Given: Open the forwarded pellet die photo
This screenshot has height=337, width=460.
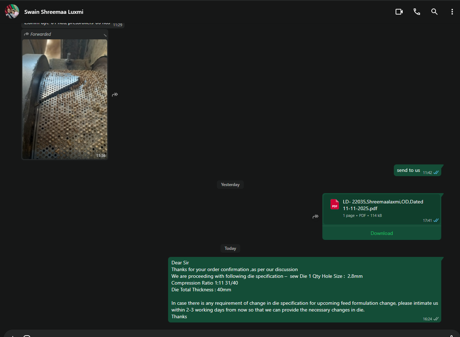Looking at the screenshot, I should click(x=65, y=99).
